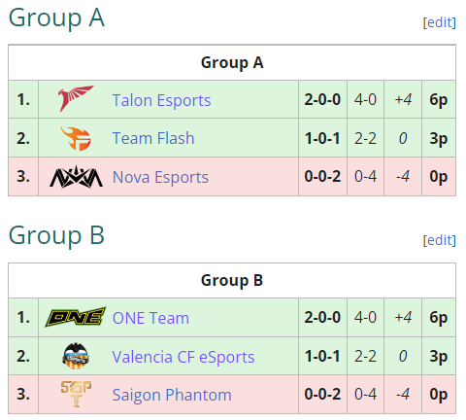Screen dimensions: 466x420
Task: Open the Saigon Phantom team link
Action: coord(172,395)
